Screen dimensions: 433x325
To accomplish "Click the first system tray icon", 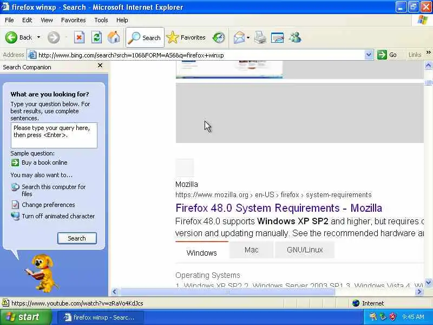I will (x=373, y=317).
